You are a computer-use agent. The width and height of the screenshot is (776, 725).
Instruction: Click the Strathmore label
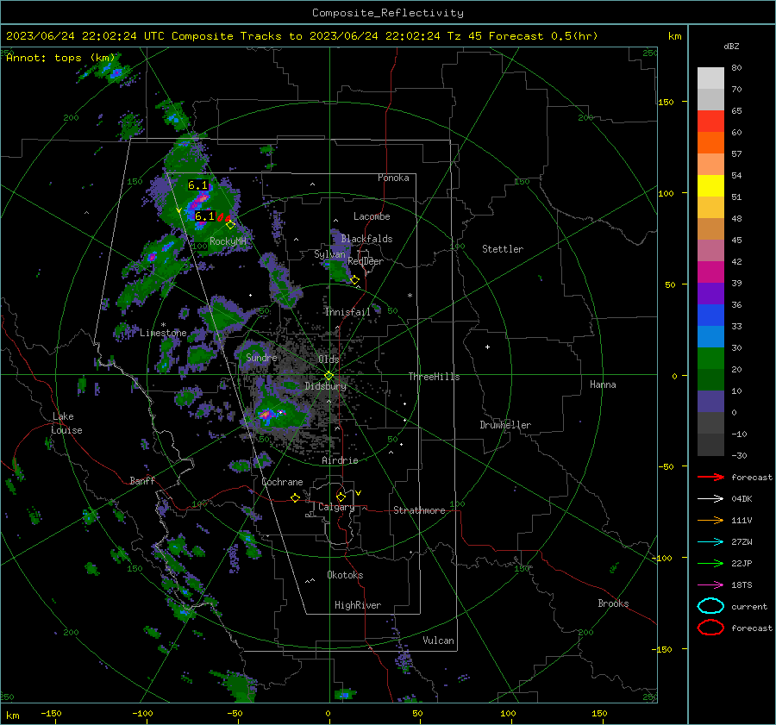(419, 510)
